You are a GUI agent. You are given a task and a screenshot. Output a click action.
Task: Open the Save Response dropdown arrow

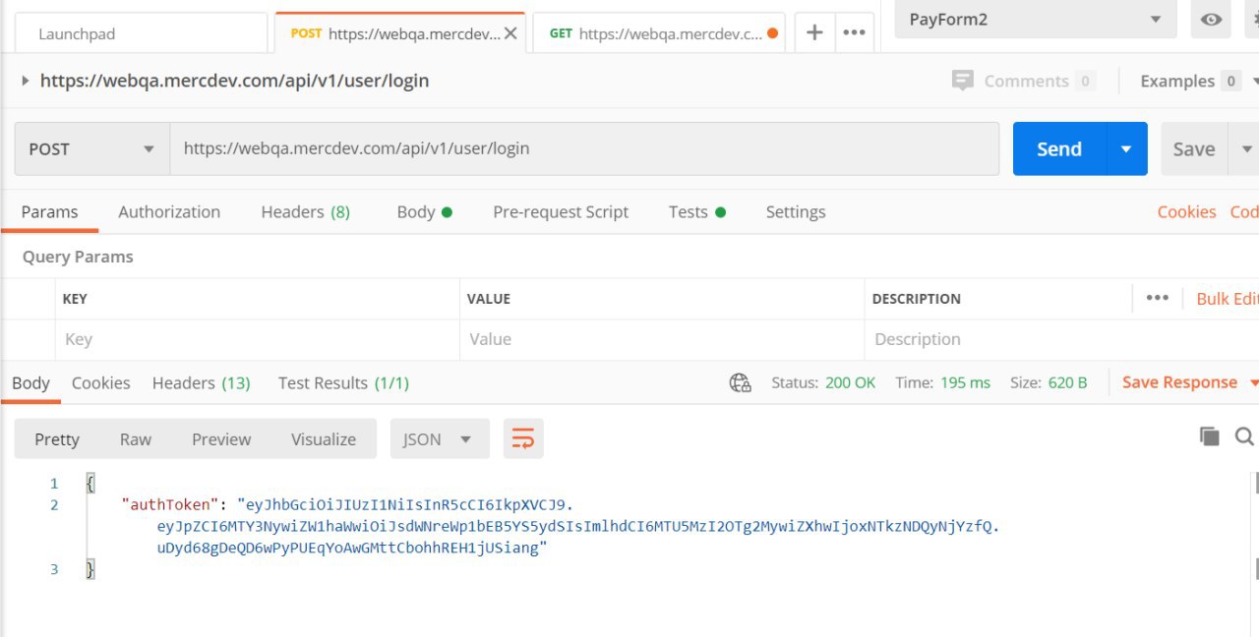[1253, 382]
